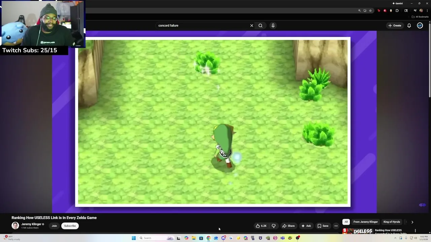Select the 'King of Hyrule' chip
The width and height of the screenshot is (431, 242).
[x=392, y=222]
